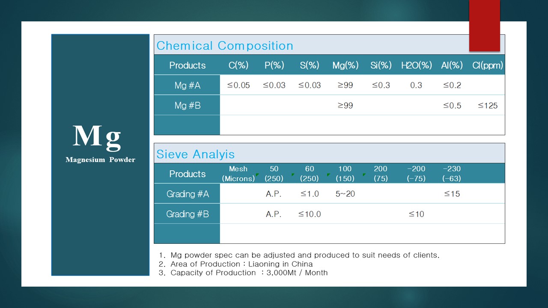This screenshot has width=548, height=308.
Task: Click the "≤15" value for Grading #A
Action: pyautogui.click(x=452, y=194)
